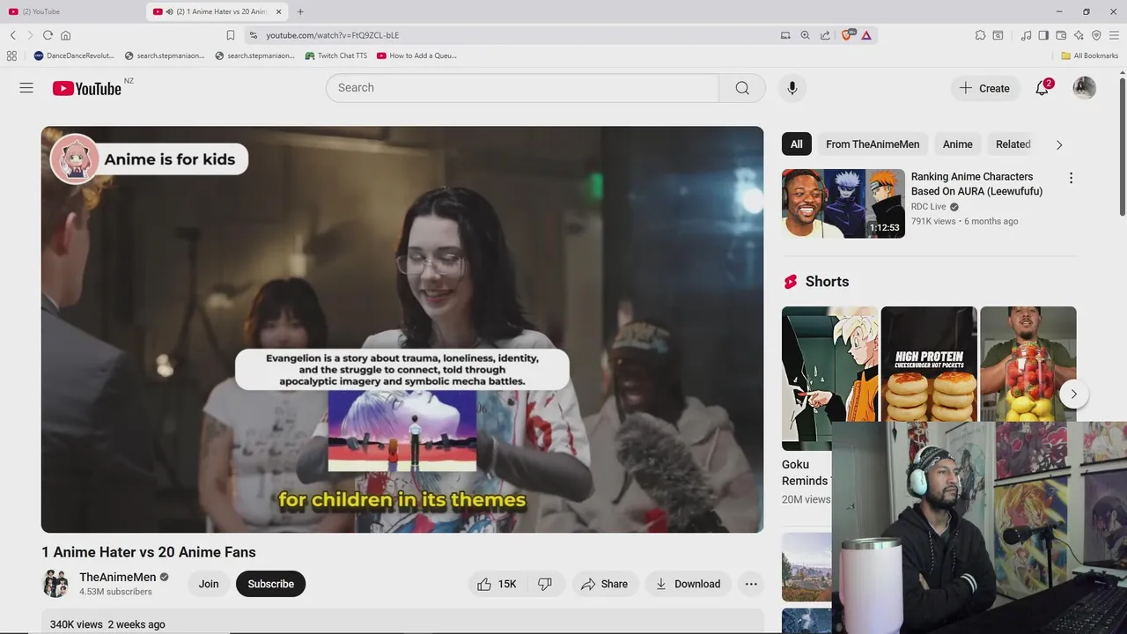This screenshot has height=634, width=1127.
Task: Select the Related filter chip
Action: click(1013, 144)
